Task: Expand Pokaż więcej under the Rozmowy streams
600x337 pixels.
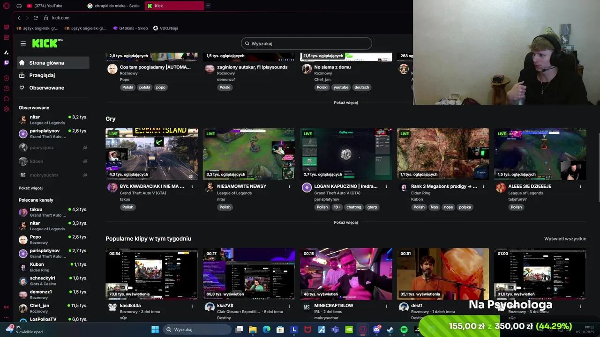Action: (x=346, y=103)
